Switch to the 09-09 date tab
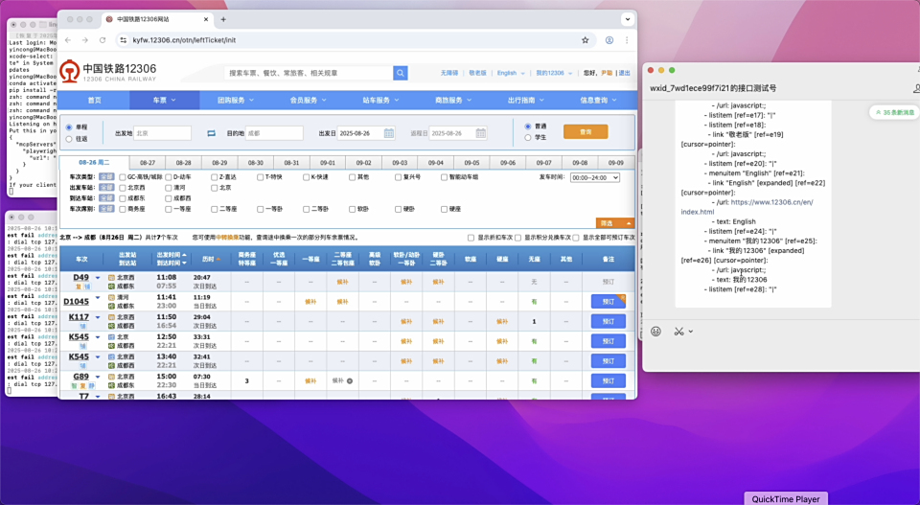Screen dimensions: 920x505 615,163
